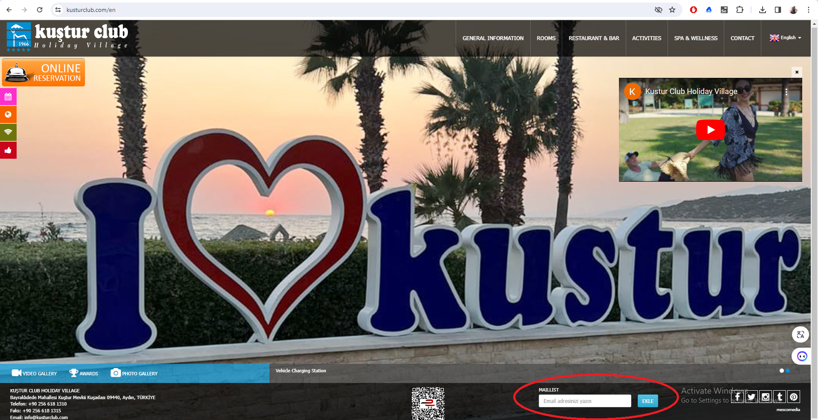Open Restaurant & Bar menu
The image size is (818, 420).
pyautogui.click(x=594, y=38)
